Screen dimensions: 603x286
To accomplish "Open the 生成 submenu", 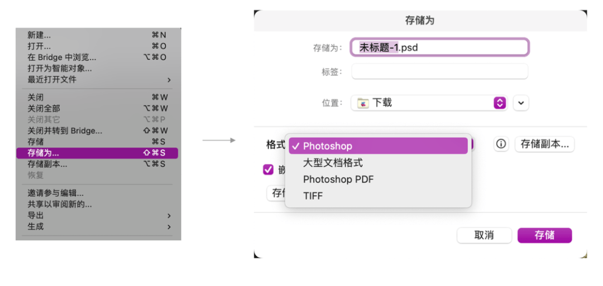I will click(98, 226).
